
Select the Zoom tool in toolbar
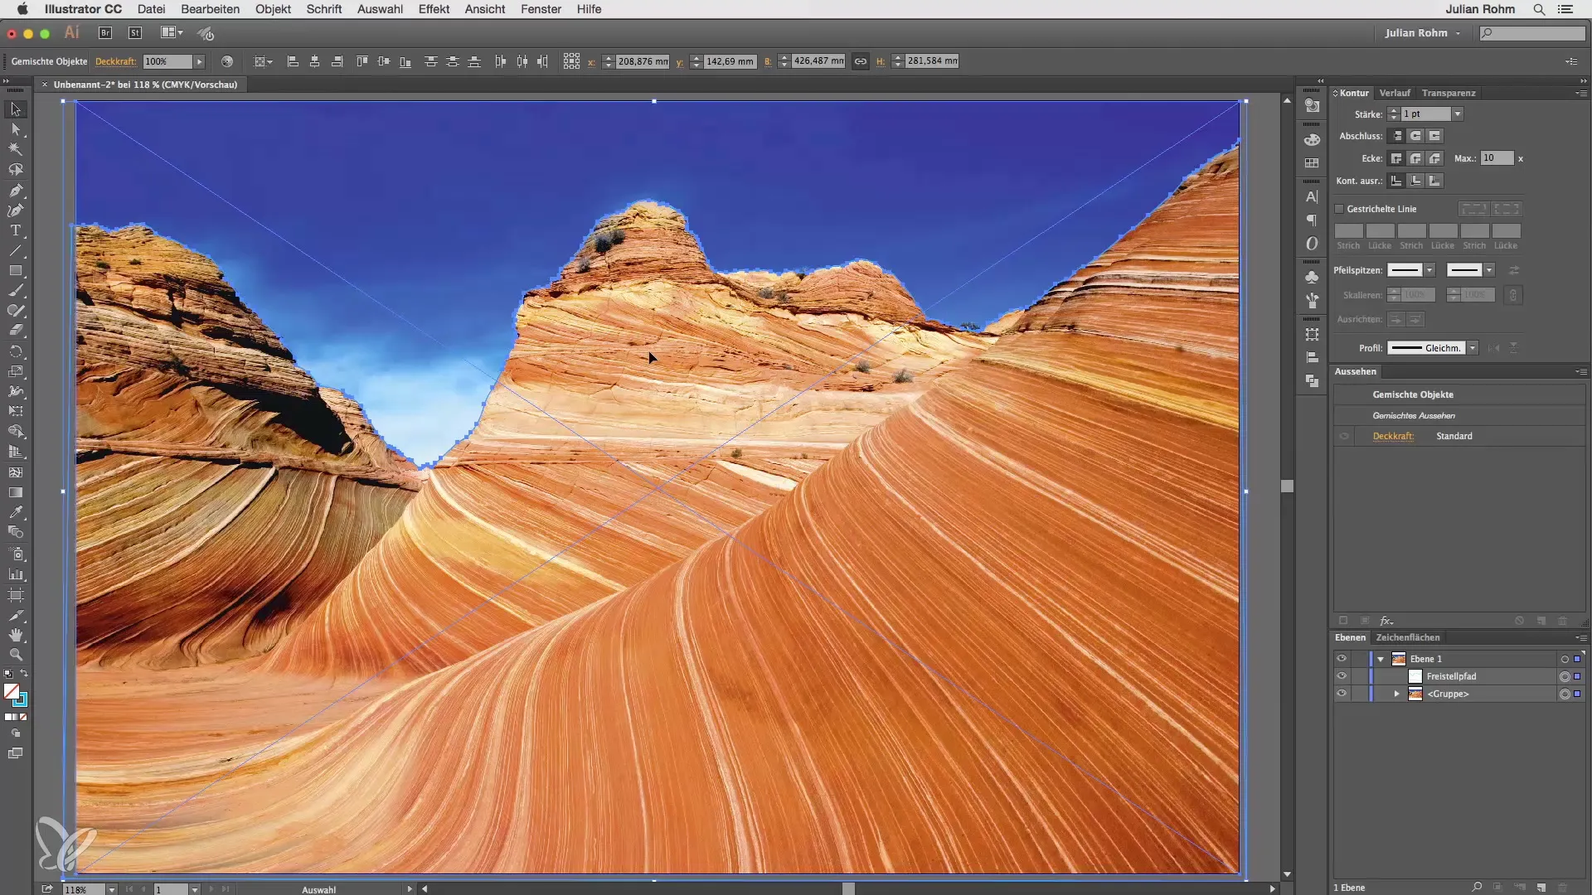[15, 655]
